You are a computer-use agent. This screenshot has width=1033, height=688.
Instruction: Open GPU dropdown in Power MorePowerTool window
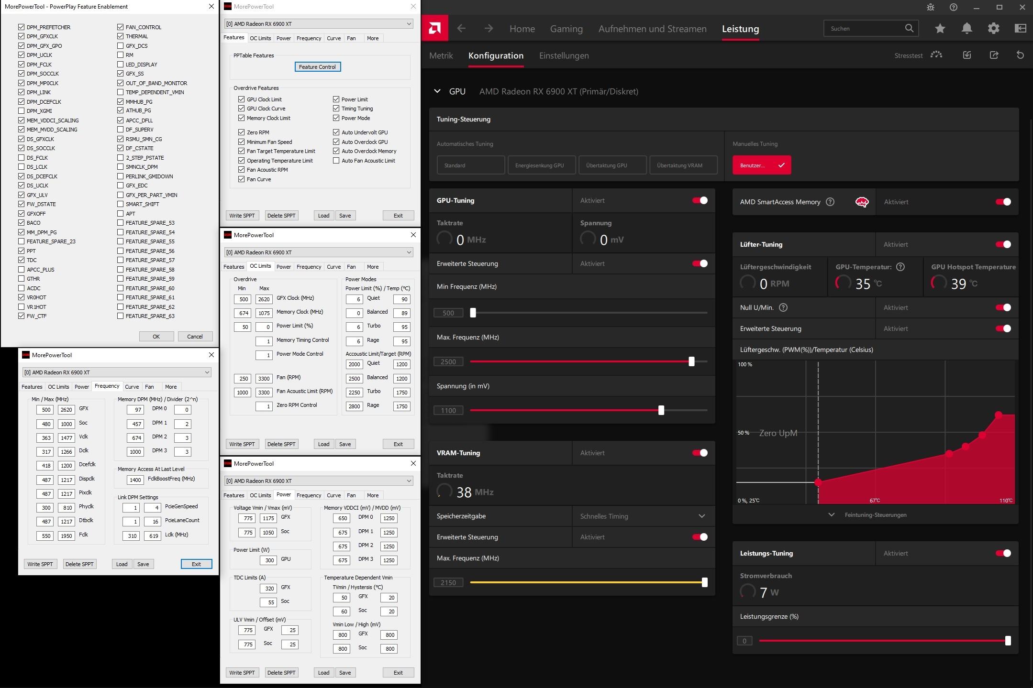(319, 481)
